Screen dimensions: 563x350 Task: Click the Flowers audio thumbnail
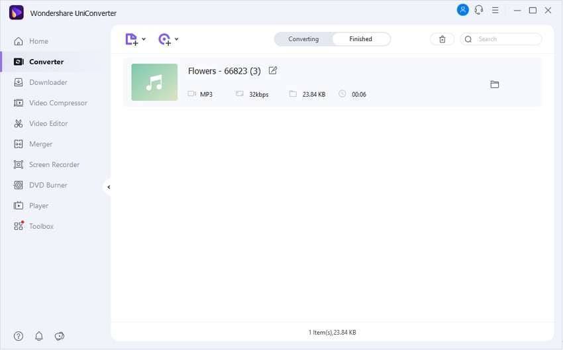coord(154,82)
